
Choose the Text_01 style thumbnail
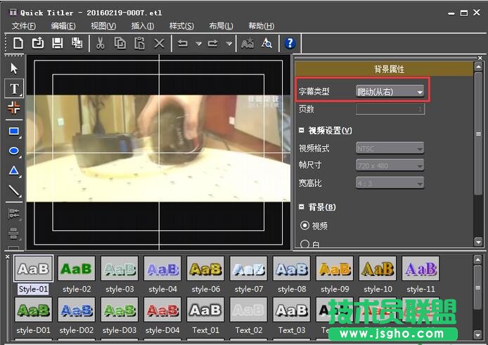tap(206, 310)
